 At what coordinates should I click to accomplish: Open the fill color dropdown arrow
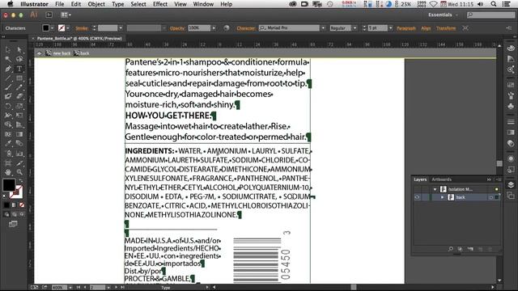52,28
